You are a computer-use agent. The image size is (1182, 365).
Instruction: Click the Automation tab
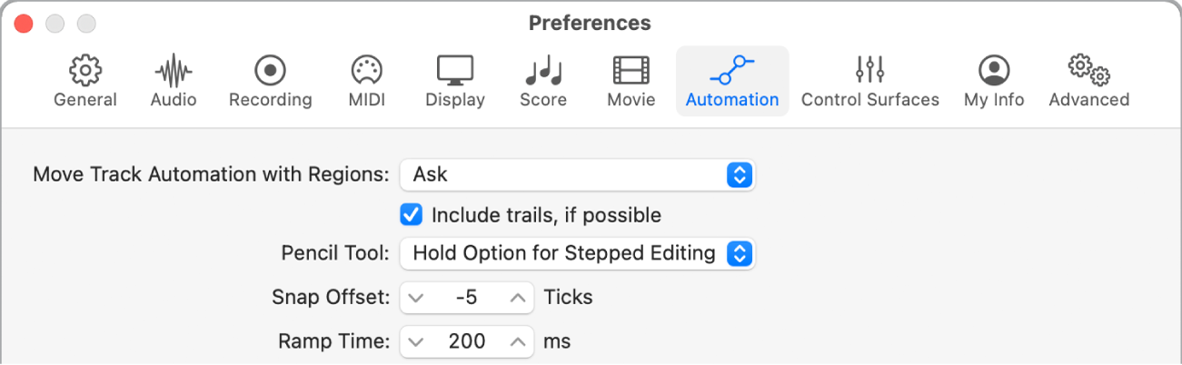[x=732, y=80]
